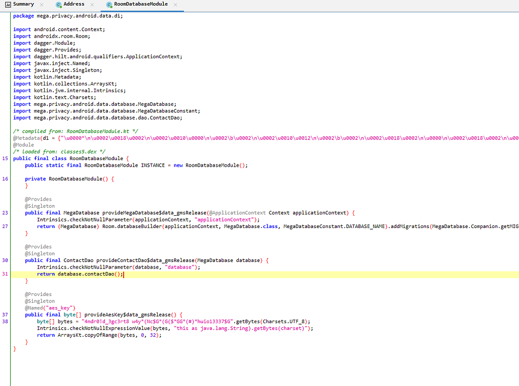The height and width of the screenshot is (386, 519).
Task: Click line number 37 in gutter
Action: [5, 315]
